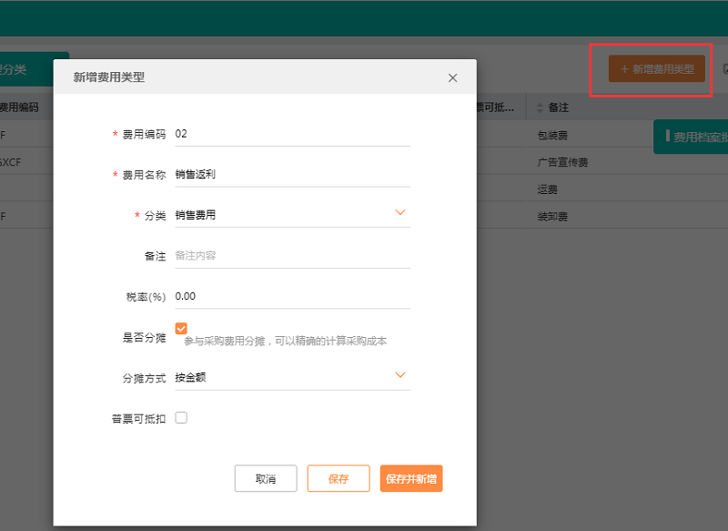Open the 分摊方式 dropdown showing 按金额
Image resolution: width=728 pixels, height=531 pixels.
[292, 378]
